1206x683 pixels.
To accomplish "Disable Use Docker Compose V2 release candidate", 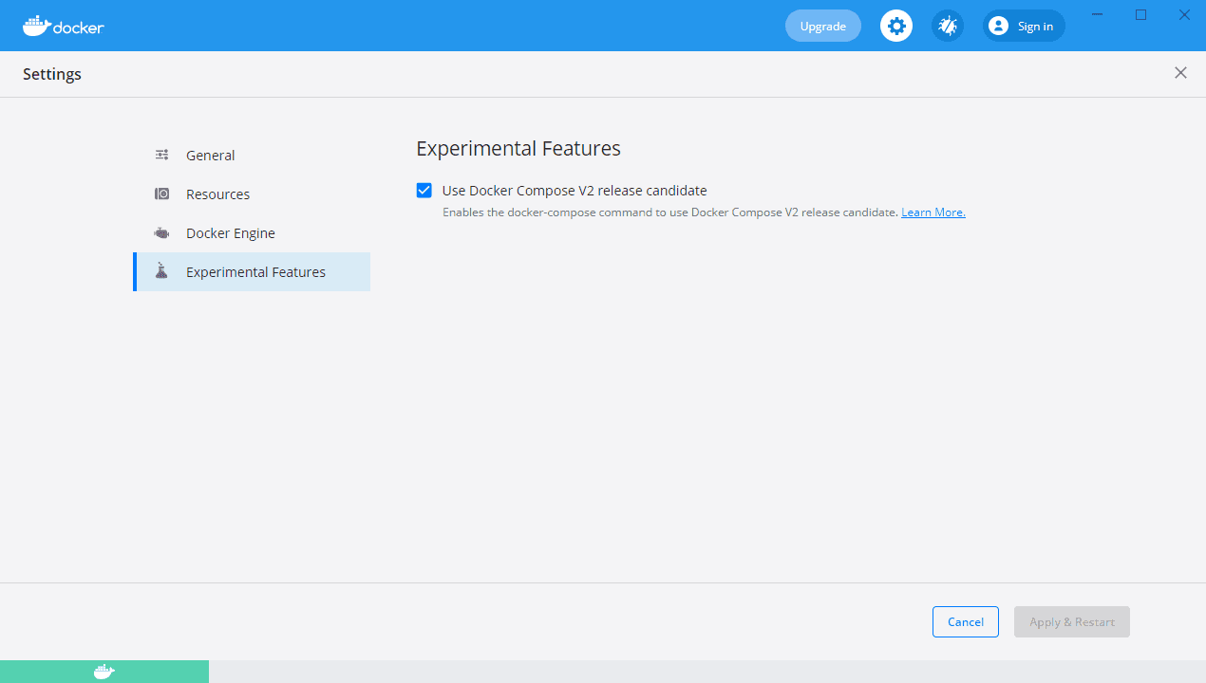I will [x=424, y=190].
